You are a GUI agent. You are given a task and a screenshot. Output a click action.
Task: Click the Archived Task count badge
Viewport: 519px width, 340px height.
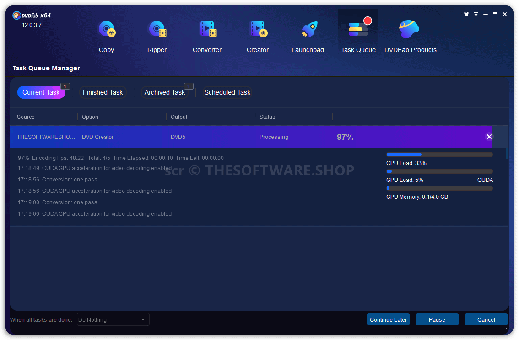pyautogui.click(x=189, y=86)
